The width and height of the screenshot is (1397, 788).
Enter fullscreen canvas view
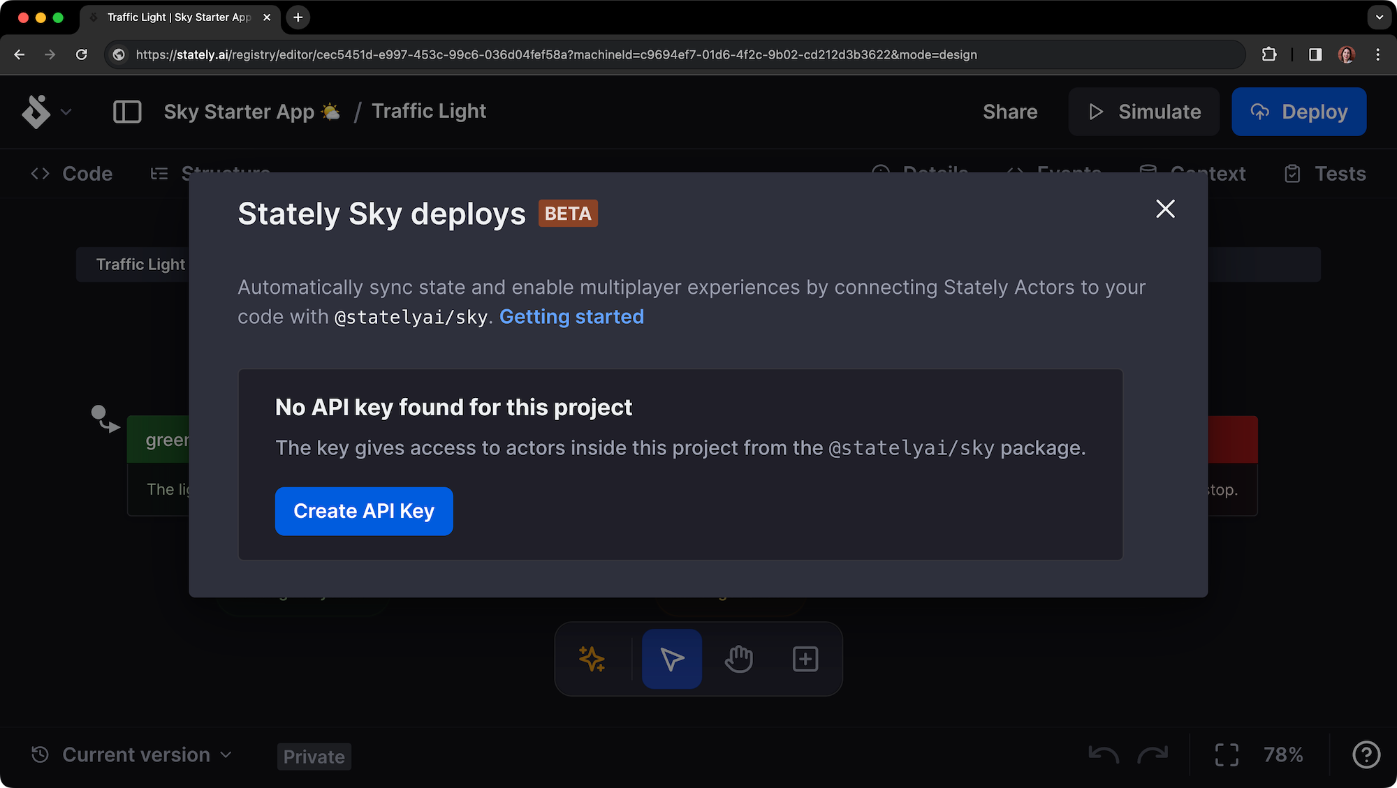pos(1227,754)
